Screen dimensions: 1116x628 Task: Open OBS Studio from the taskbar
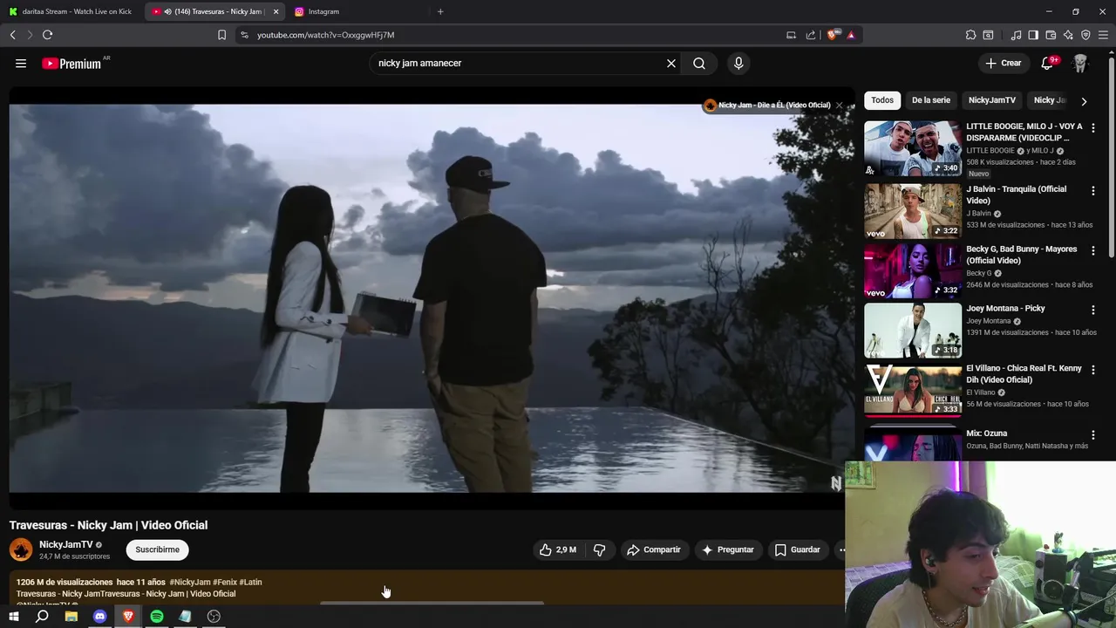click(214, 617)
